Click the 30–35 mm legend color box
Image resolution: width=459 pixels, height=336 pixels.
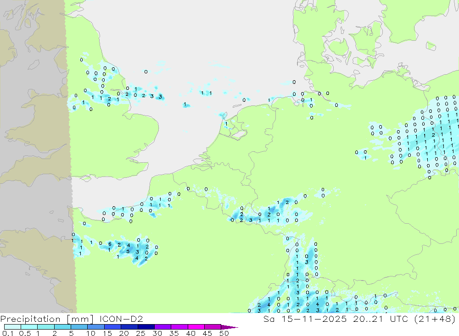[x=163, y=327]
